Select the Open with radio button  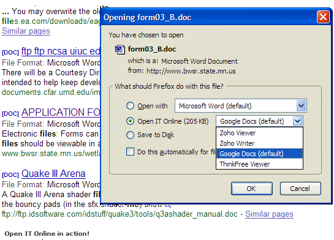130,105
